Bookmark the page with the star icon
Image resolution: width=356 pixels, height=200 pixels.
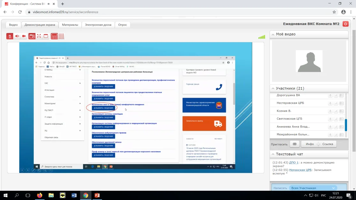click(x=334, y=12)
